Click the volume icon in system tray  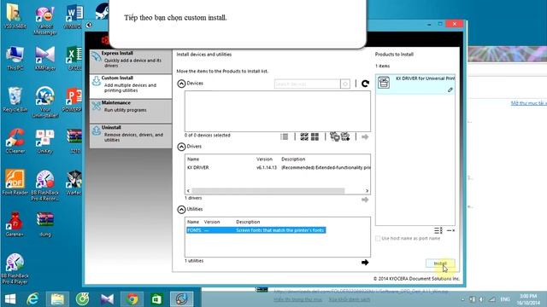click(481, 299)
